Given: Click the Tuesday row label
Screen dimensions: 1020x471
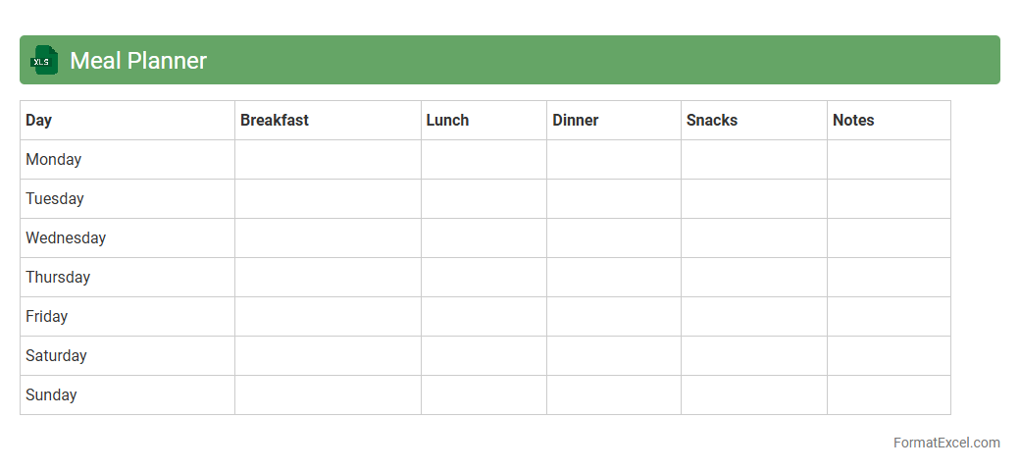Looking at the screenshot, I should tap(55, 198).
